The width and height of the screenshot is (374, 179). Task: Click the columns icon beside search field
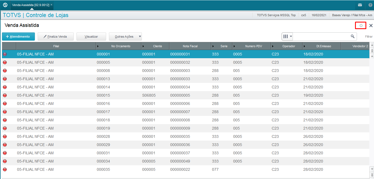(x=286, y=36)
